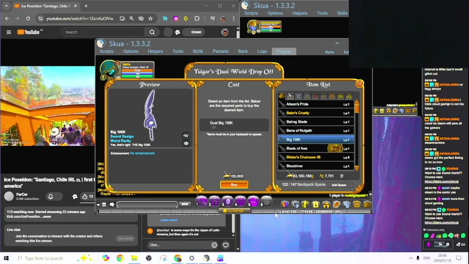Viewport: 469px width, 264px height.
Task: Click the shield icon in game menu bar
Action: click(x=285, y=205)
